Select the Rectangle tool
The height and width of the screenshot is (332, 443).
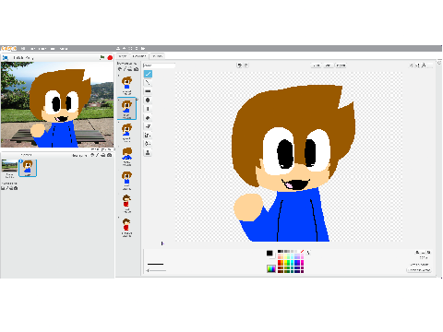[148, 91]
